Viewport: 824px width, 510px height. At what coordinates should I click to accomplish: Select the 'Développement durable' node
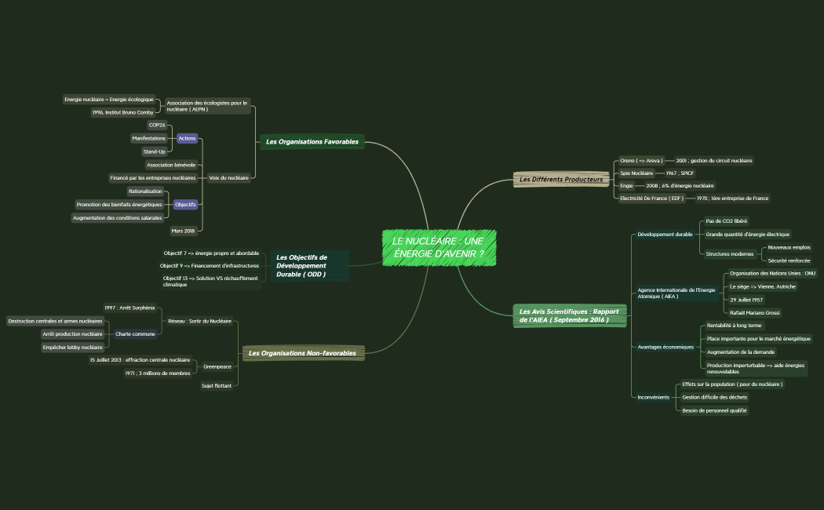pyautogui.click(x=665, y=234)
